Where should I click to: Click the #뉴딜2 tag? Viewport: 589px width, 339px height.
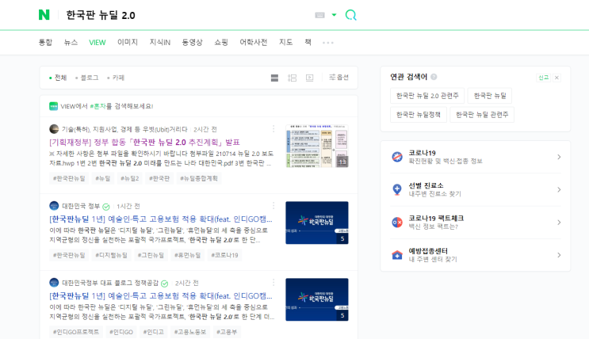[129, 178]
